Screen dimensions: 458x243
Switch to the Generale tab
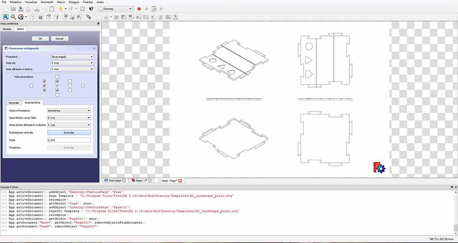(14, 102)
